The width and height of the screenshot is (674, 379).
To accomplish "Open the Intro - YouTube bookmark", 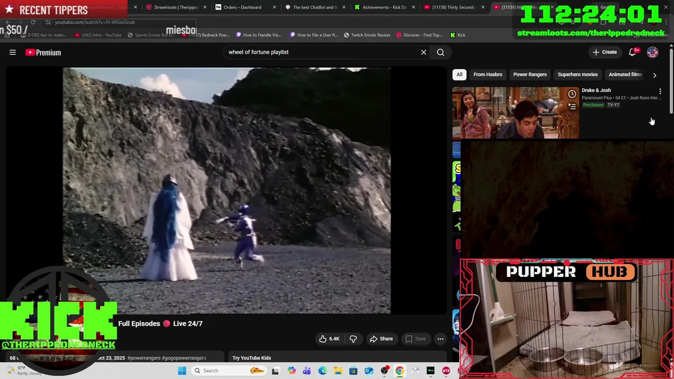I will pos(98,35).
